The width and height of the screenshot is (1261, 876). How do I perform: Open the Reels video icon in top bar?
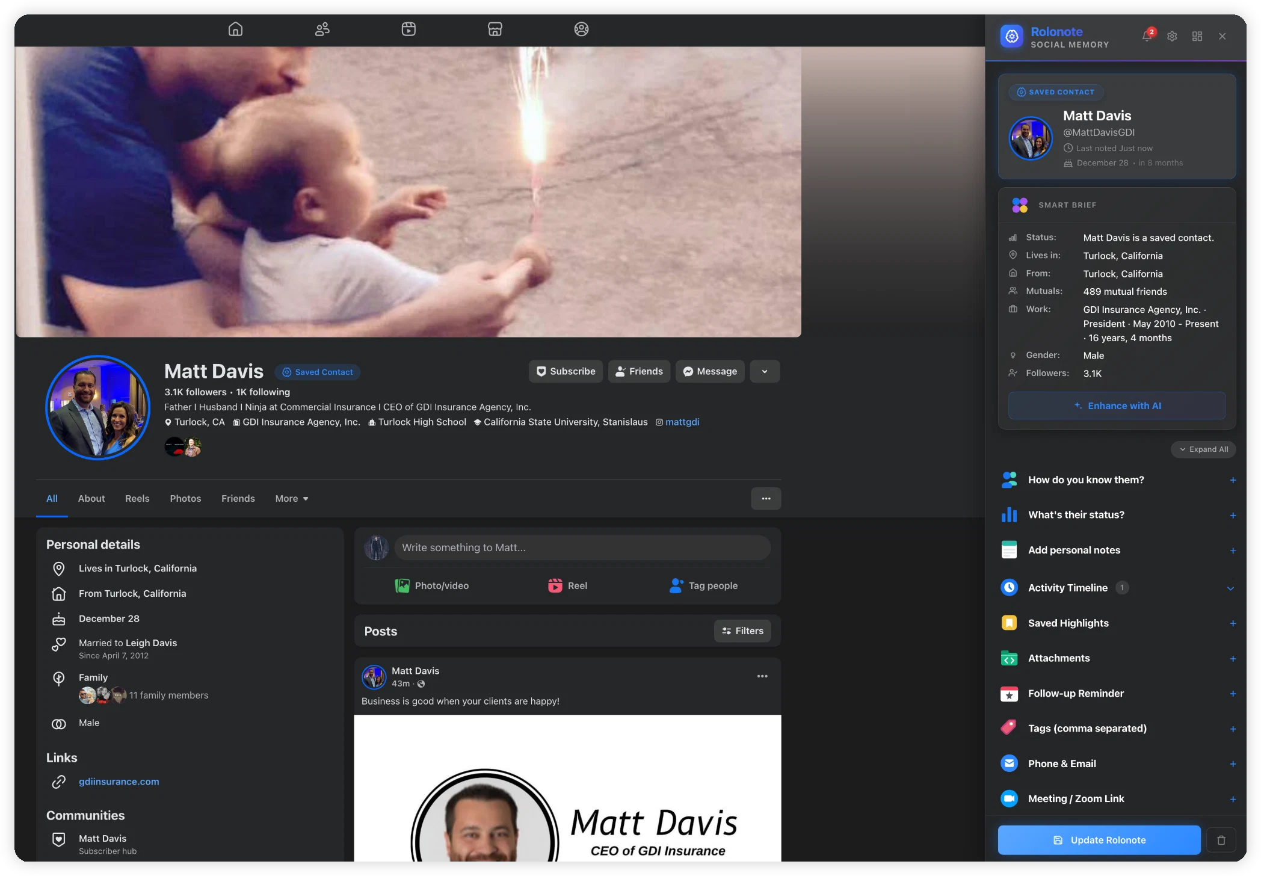[409, 29]
